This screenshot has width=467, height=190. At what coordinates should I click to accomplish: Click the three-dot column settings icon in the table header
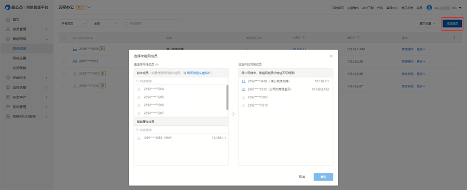pos(454,38)
